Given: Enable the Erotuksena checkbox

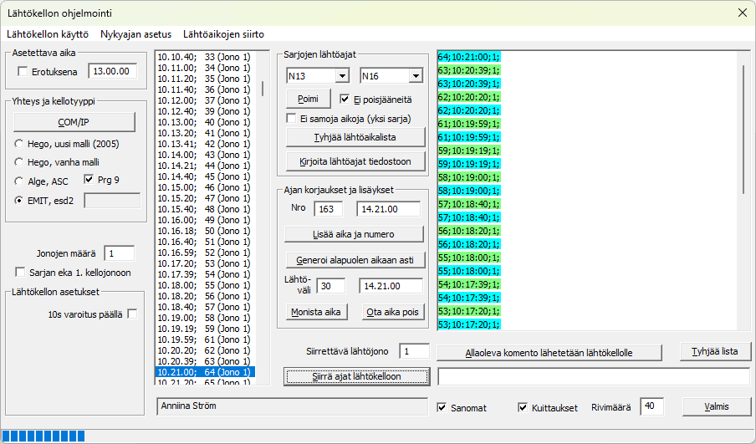Looking at the screenshot, I should [23, 72].
